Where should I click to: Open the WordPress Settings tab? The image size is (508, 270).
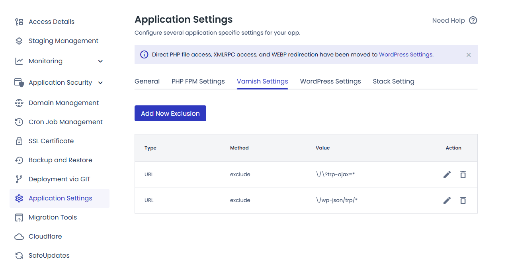point(330,82)
